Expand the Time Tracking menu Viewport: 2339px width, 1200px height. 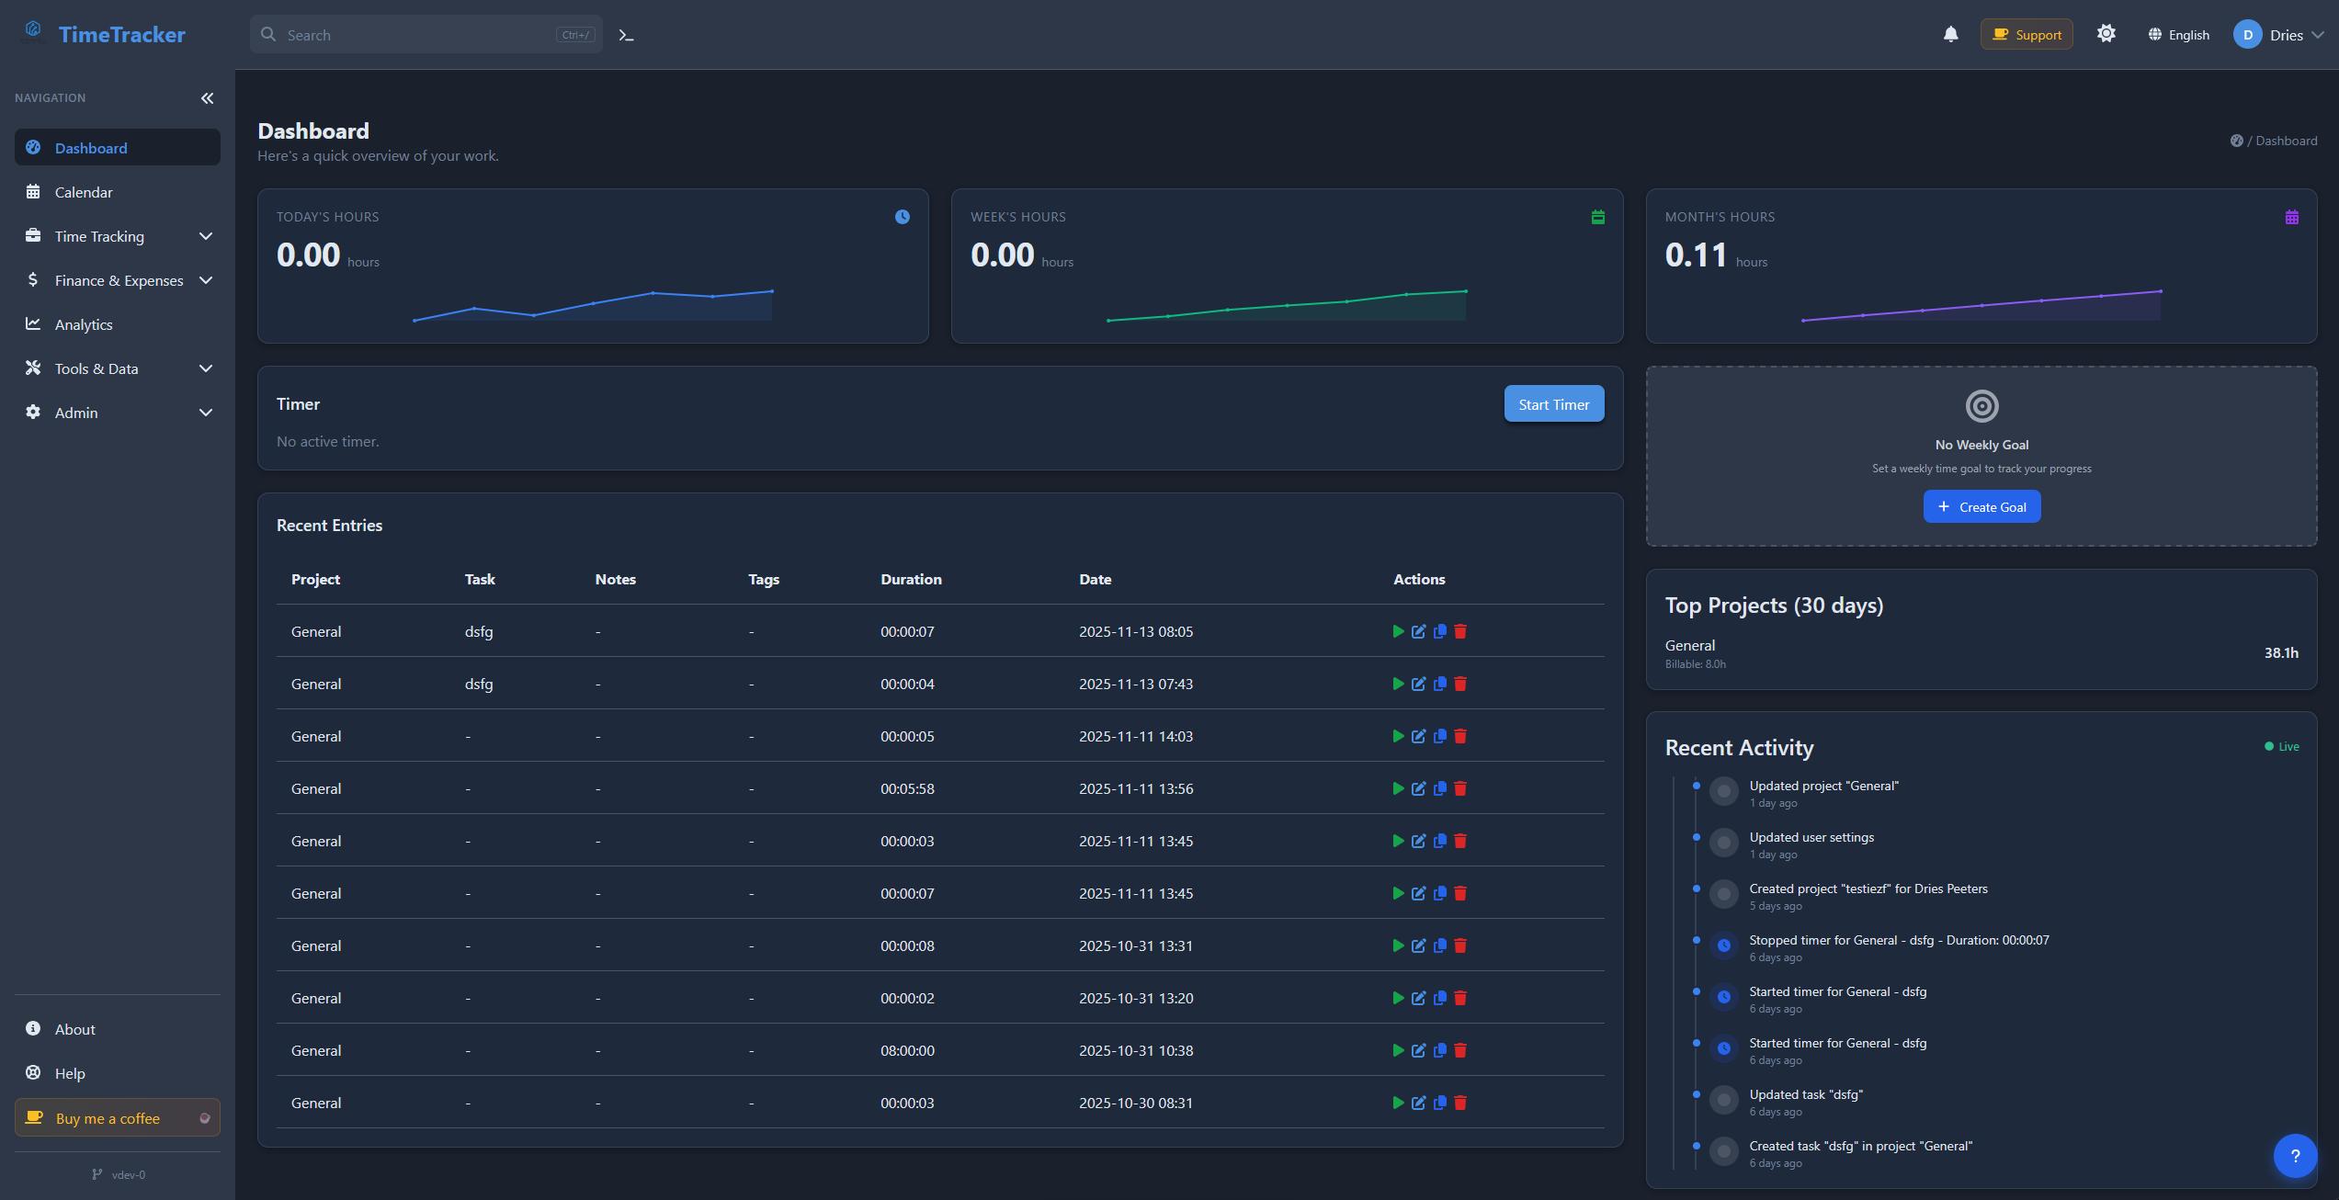95,236
